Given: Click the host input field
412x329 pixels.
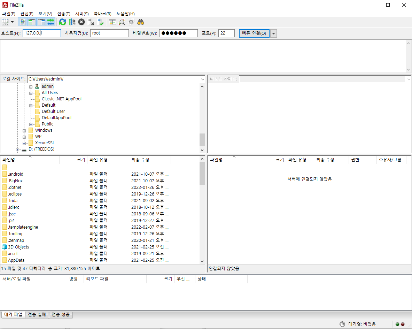Looking at the screenshot, I should 42,33.
